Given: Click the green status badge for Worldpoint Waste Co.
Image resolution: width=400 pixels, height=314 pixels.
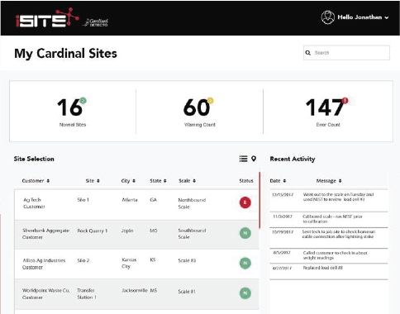Looking at the screenshot, I should [x=245, y=293].
